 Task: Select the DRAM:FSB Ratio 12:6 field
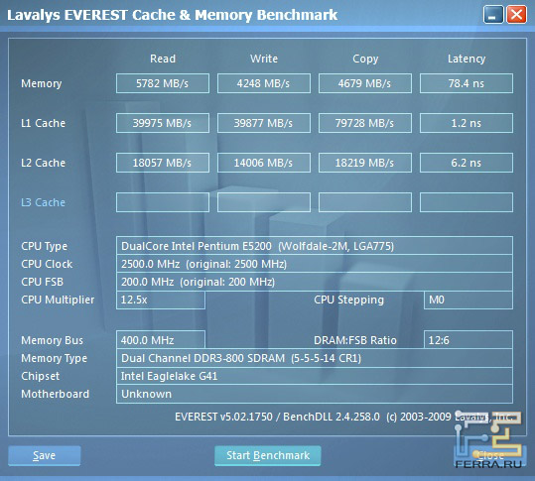point(468,340)
